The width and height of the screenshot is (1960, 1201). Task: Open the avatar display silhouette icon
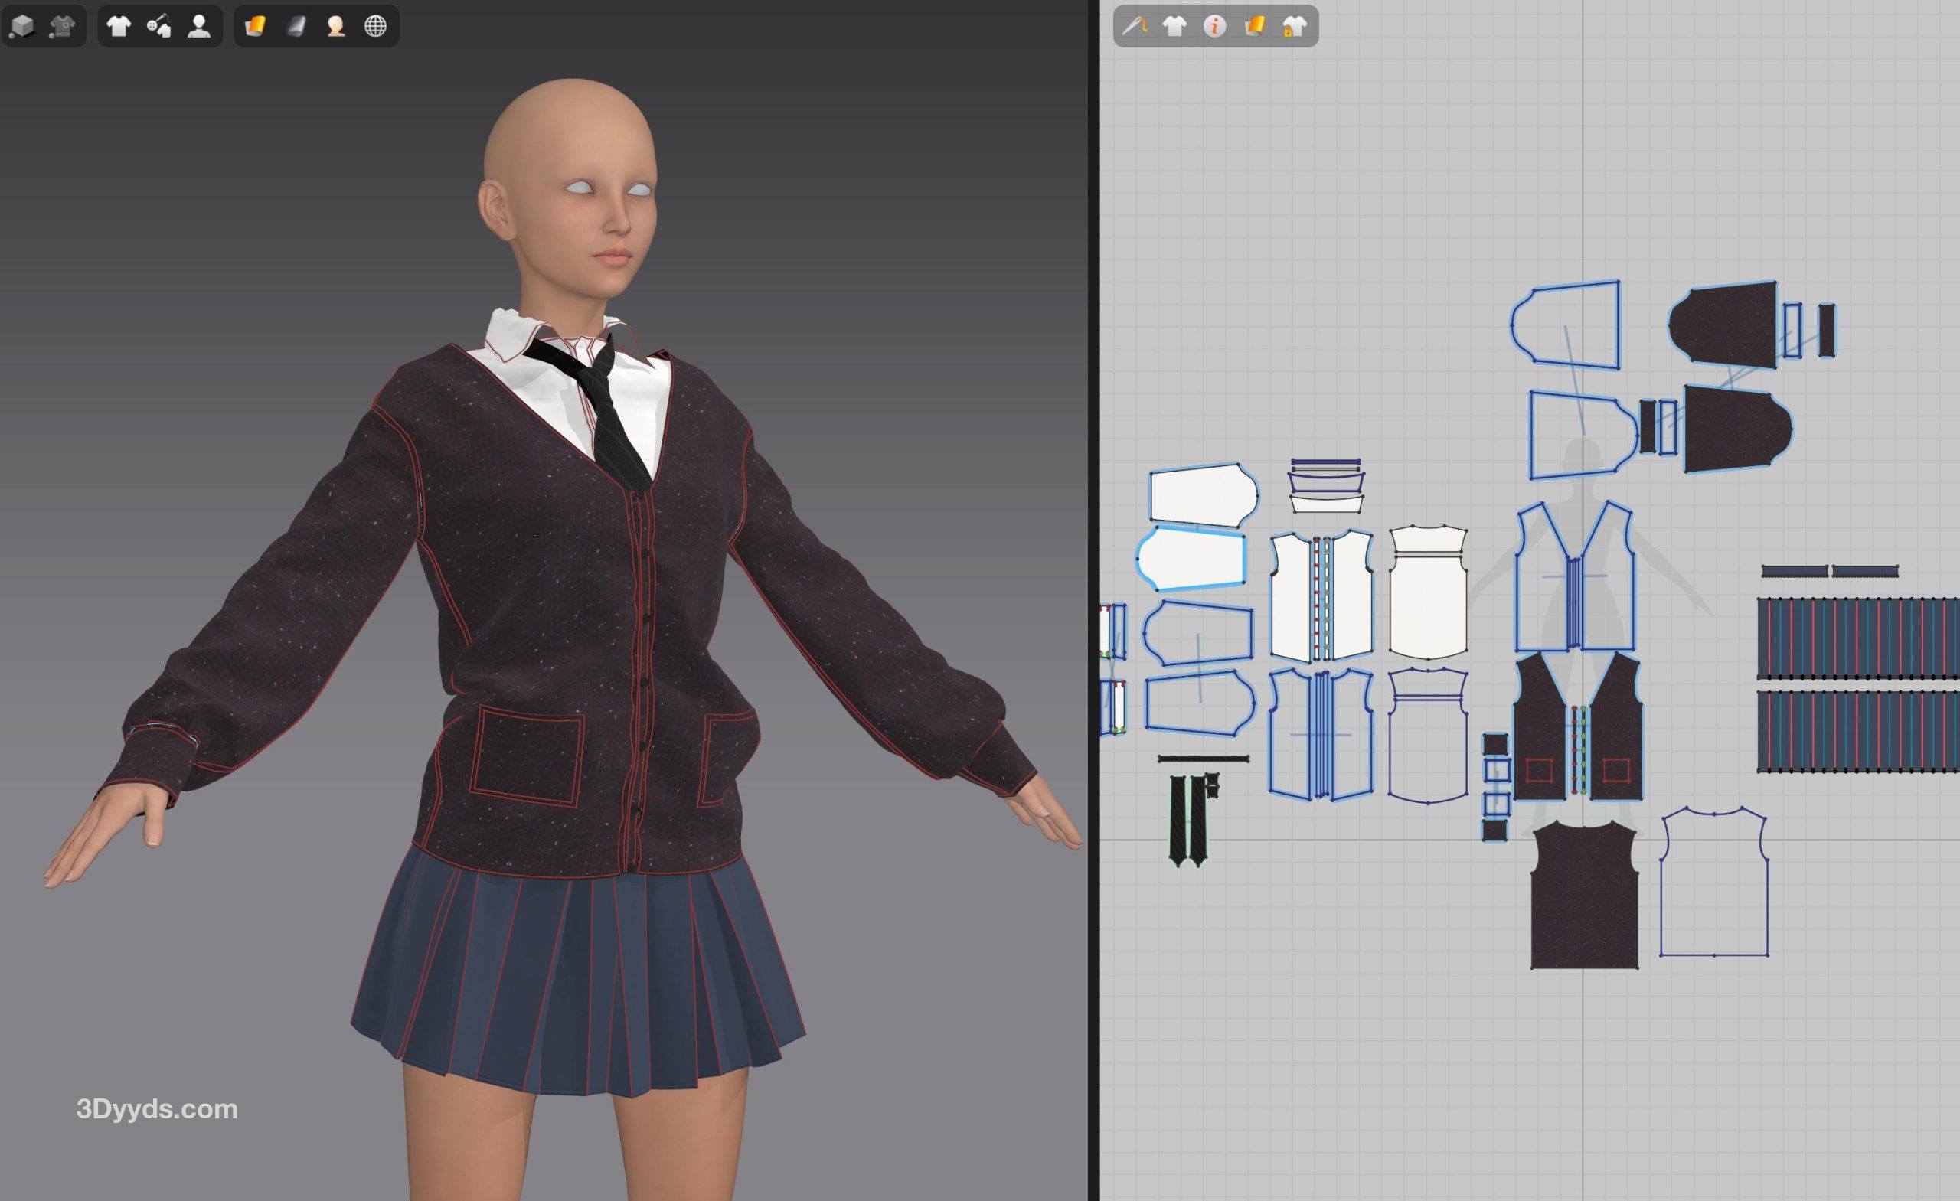pyautogui.click(x=199, y=26)
